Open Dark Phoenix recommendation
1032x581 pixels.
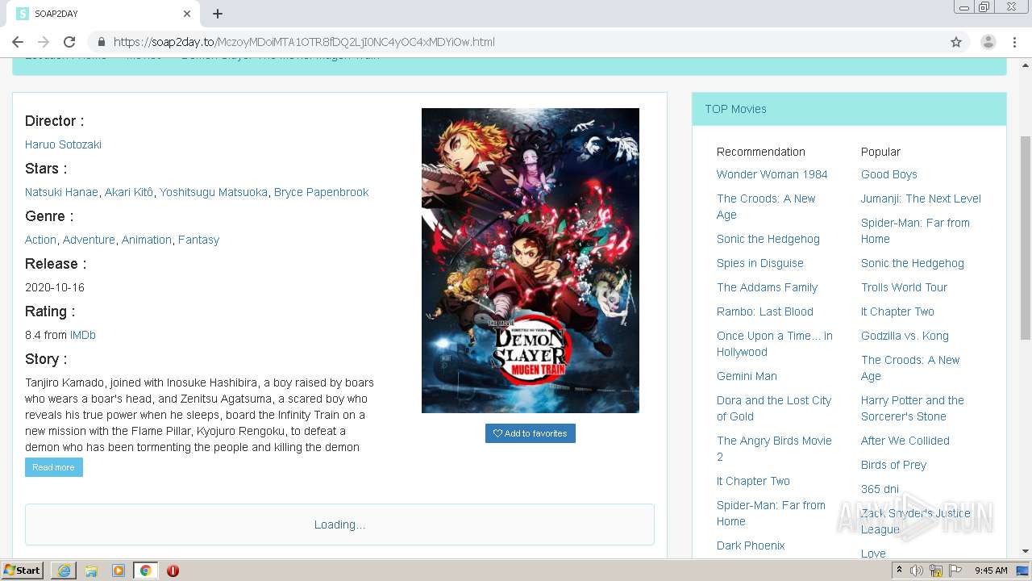click(x=751, y=545)
